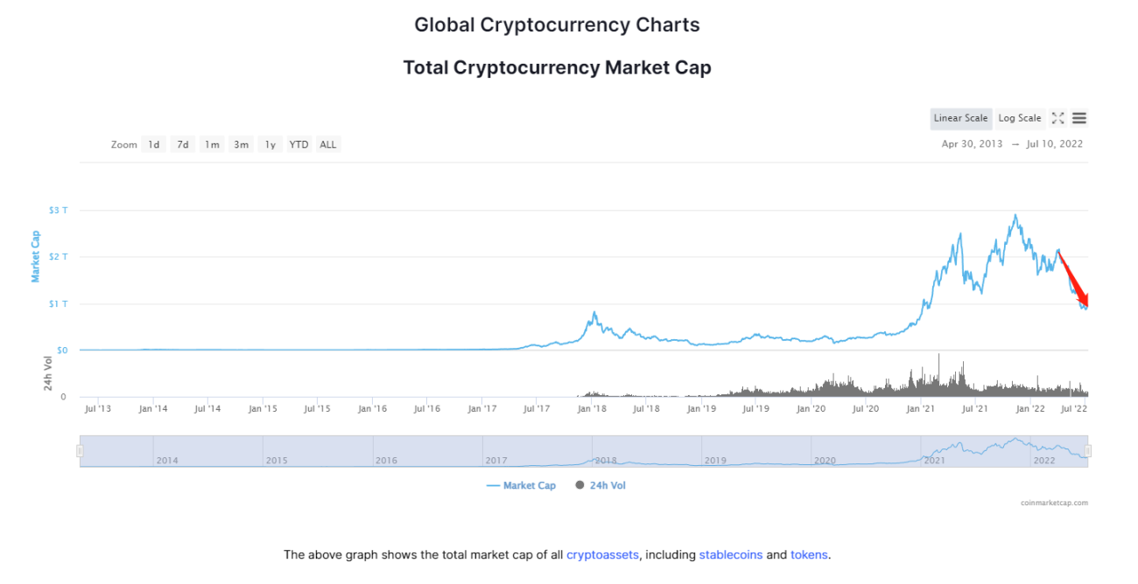Click the Apr 30, 2013 start date
Viewport: 1138px width, 584px height.
coord(972,144)
